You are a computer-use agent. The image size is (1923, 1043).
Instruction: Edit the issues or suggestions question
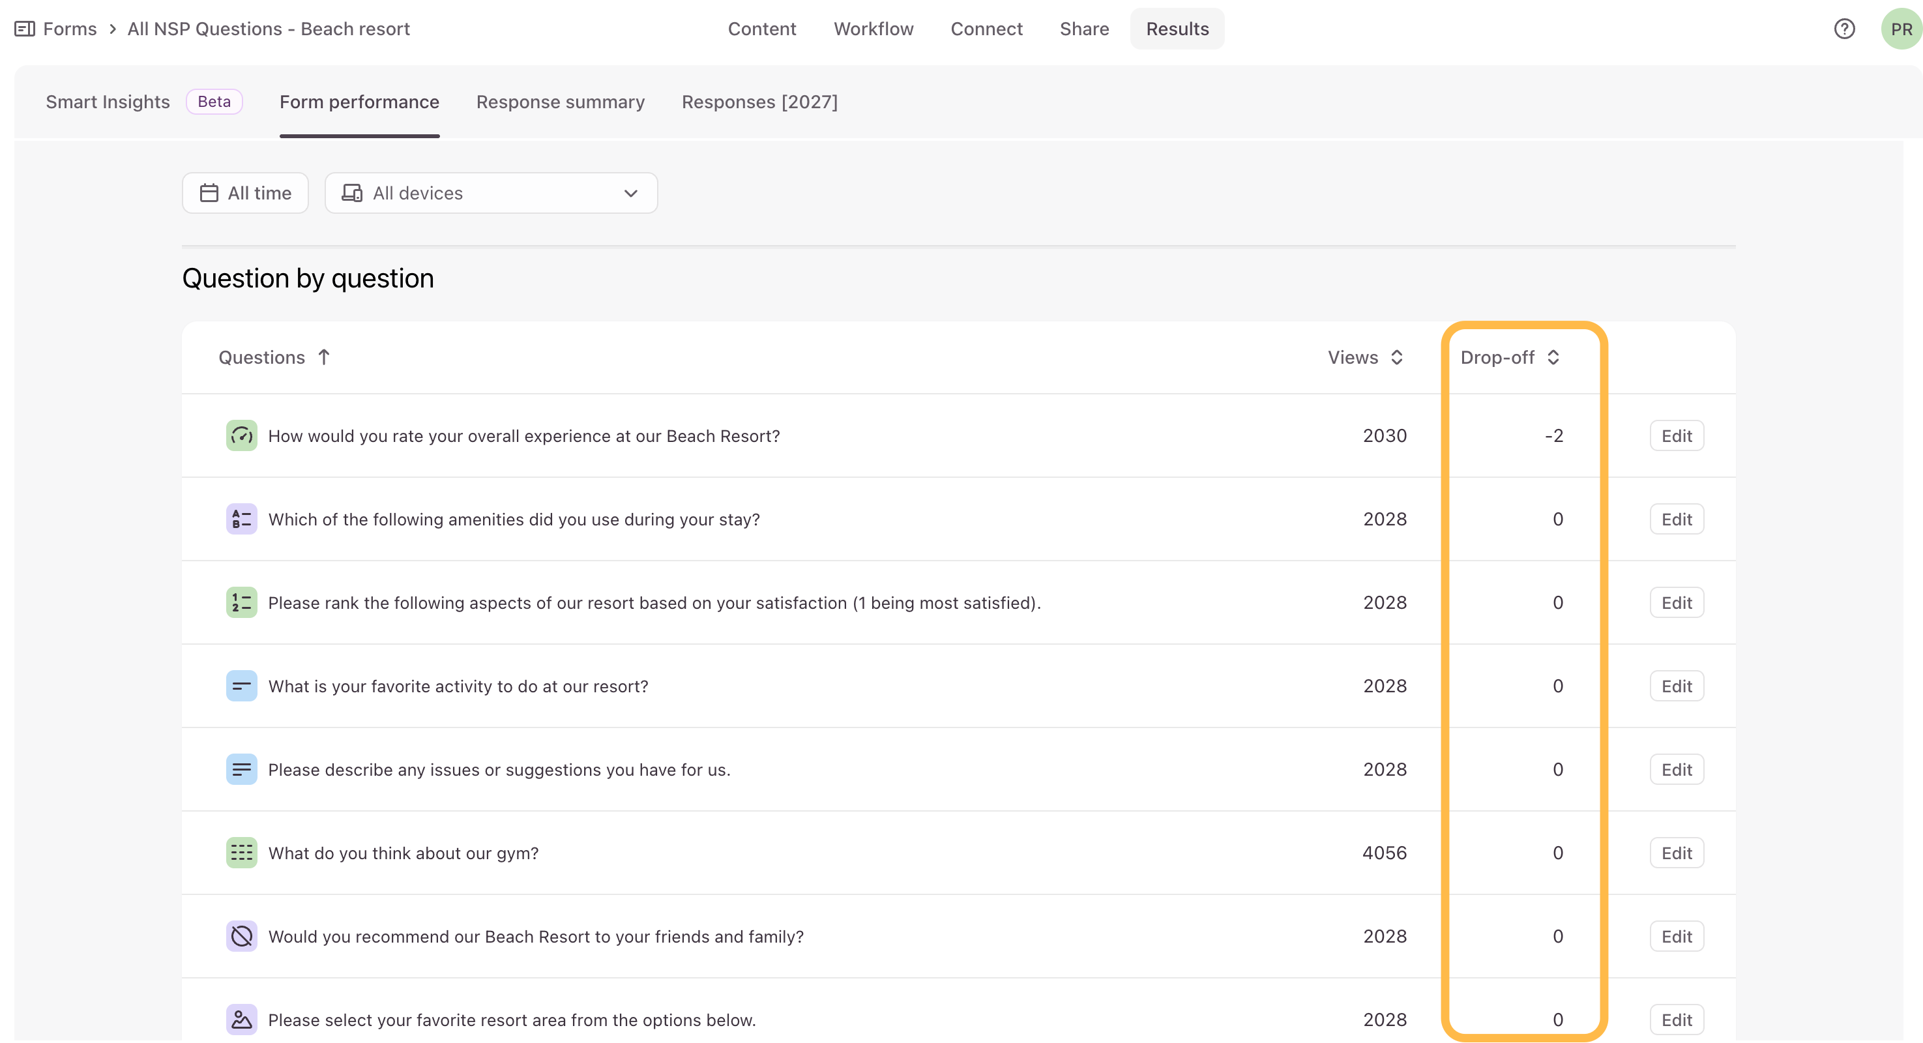tap(1677, 771)
